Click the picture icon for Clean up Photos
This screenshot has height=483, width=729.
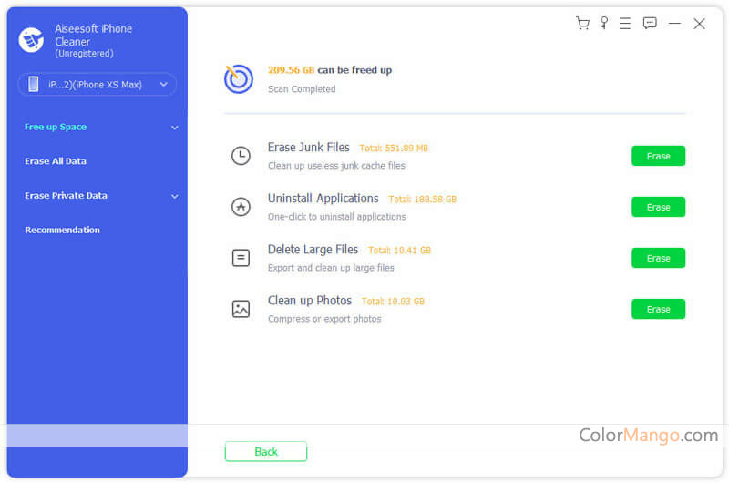tap(241, 309)
